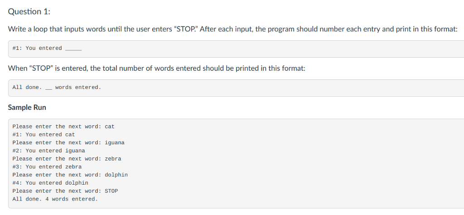
Task: Click the "All done. __ words entered." code block
Action: pos(236,88)
